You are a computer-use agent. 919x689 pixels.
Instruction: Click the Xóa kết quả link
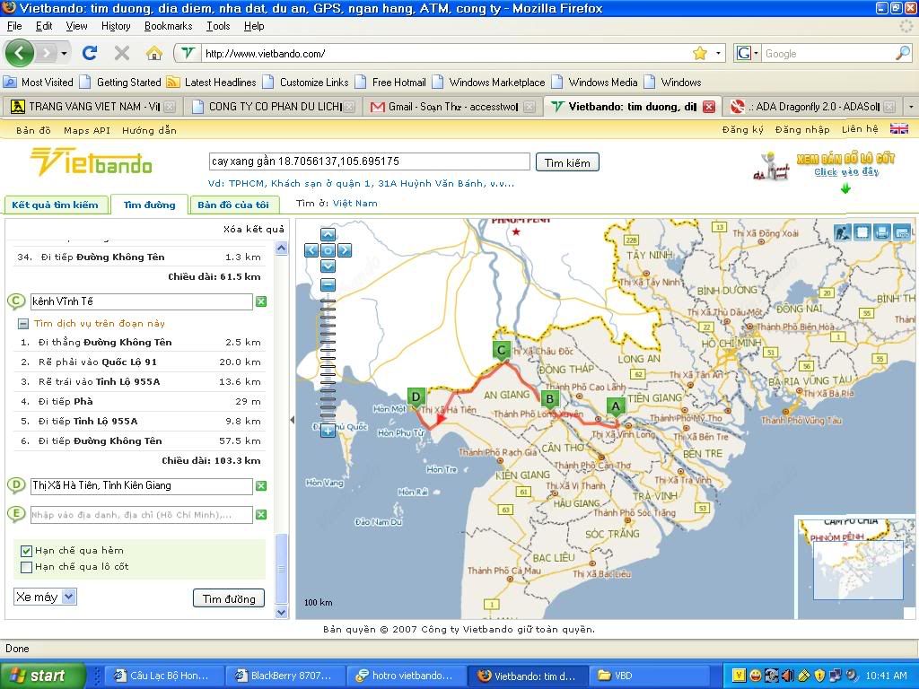[254, 229]
